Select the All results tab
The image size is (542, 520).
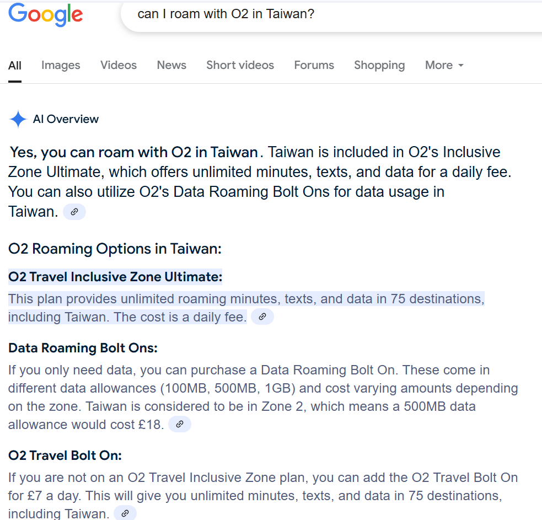point(15,66)
